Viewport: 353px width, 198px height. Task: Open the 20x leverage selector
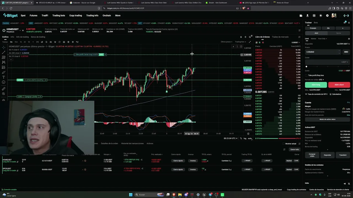coord(328,28)
